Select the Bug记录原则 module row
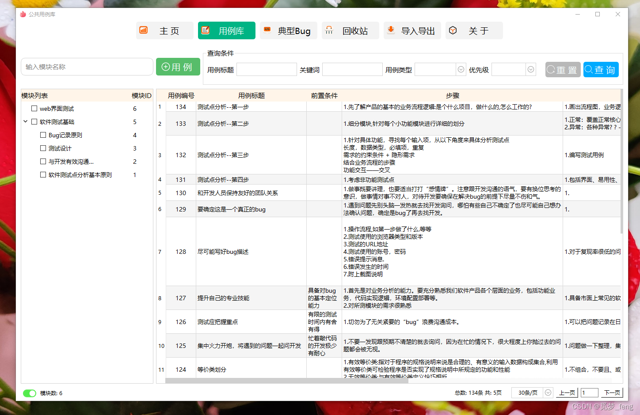Screen dimensions: 640x415 click(x=87, y=135)
